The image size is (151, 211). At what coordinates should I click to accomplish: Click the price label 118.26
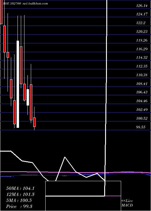coord(142,40)
